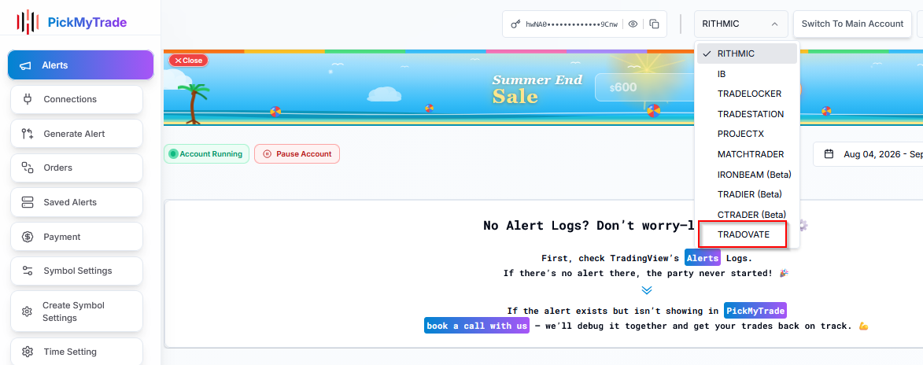The image size is (923, 365).
Task: Click the Summer End Sale banner text
Action: (x=537, y=88)
